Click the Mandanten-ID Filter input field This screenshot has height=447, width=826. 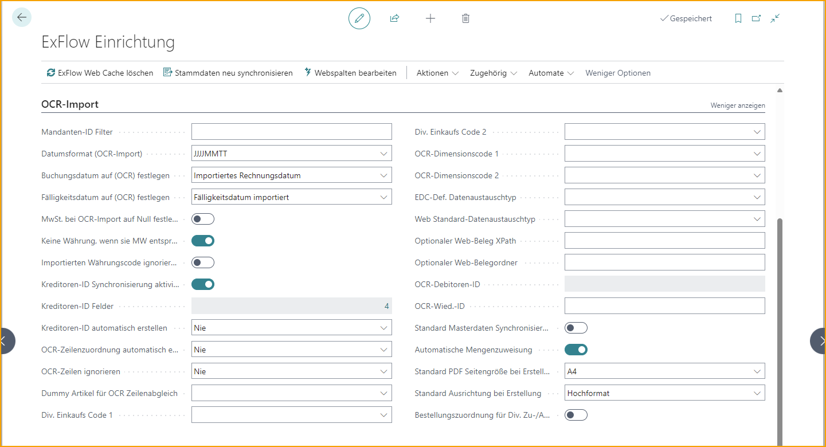292,132
